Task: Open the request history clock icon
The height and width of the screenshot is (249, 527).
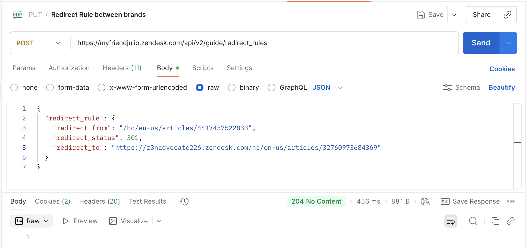Action: pyautogui.click(x=184, y=201)
